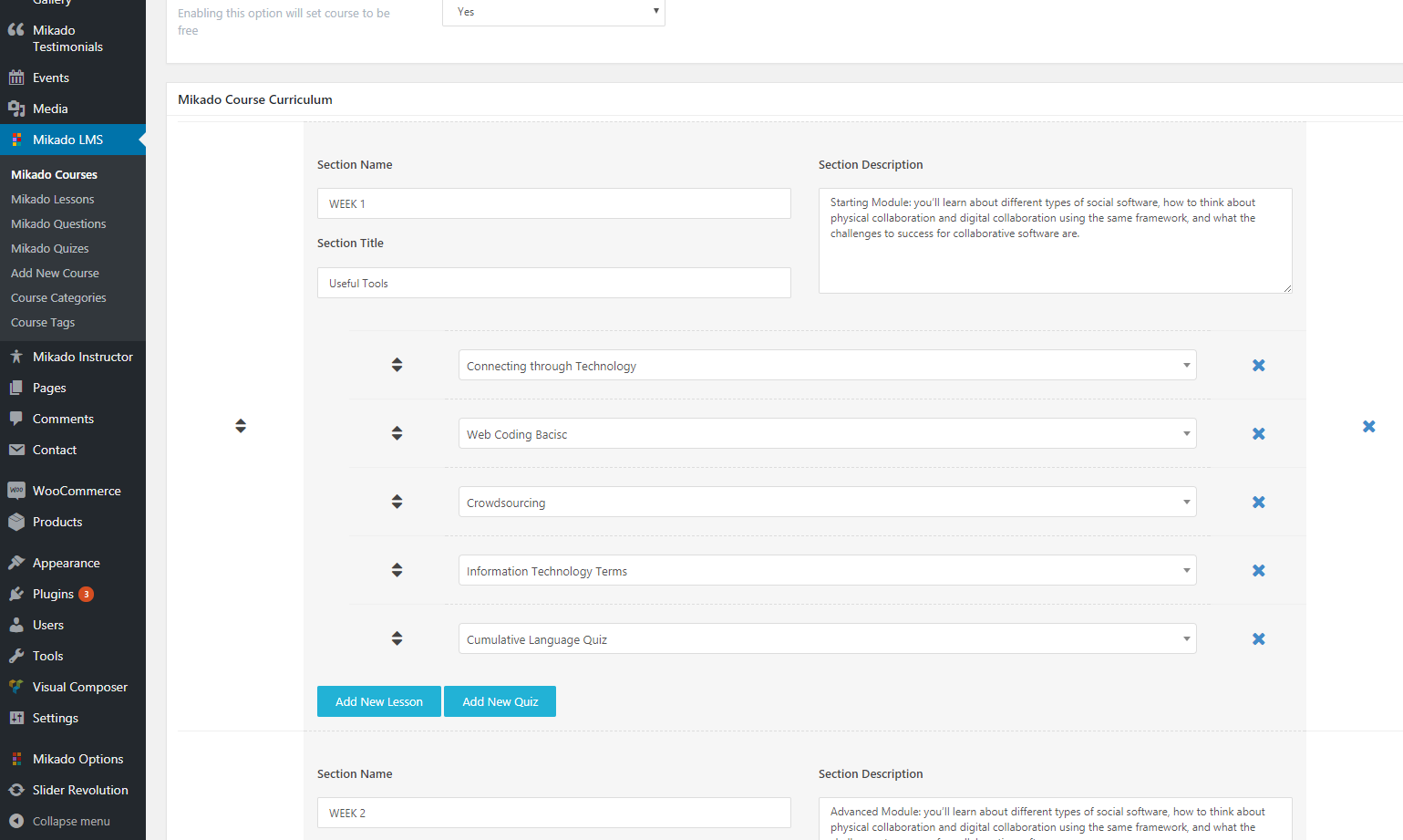Click reorder handle beside Connecting through Technology
Viewport: 1403px width, 840px height.
[x=397, y=365]
